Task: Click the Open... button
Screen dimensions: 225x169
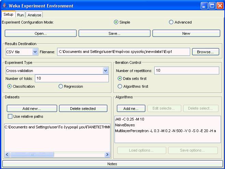Action: (x=41, y=33)
